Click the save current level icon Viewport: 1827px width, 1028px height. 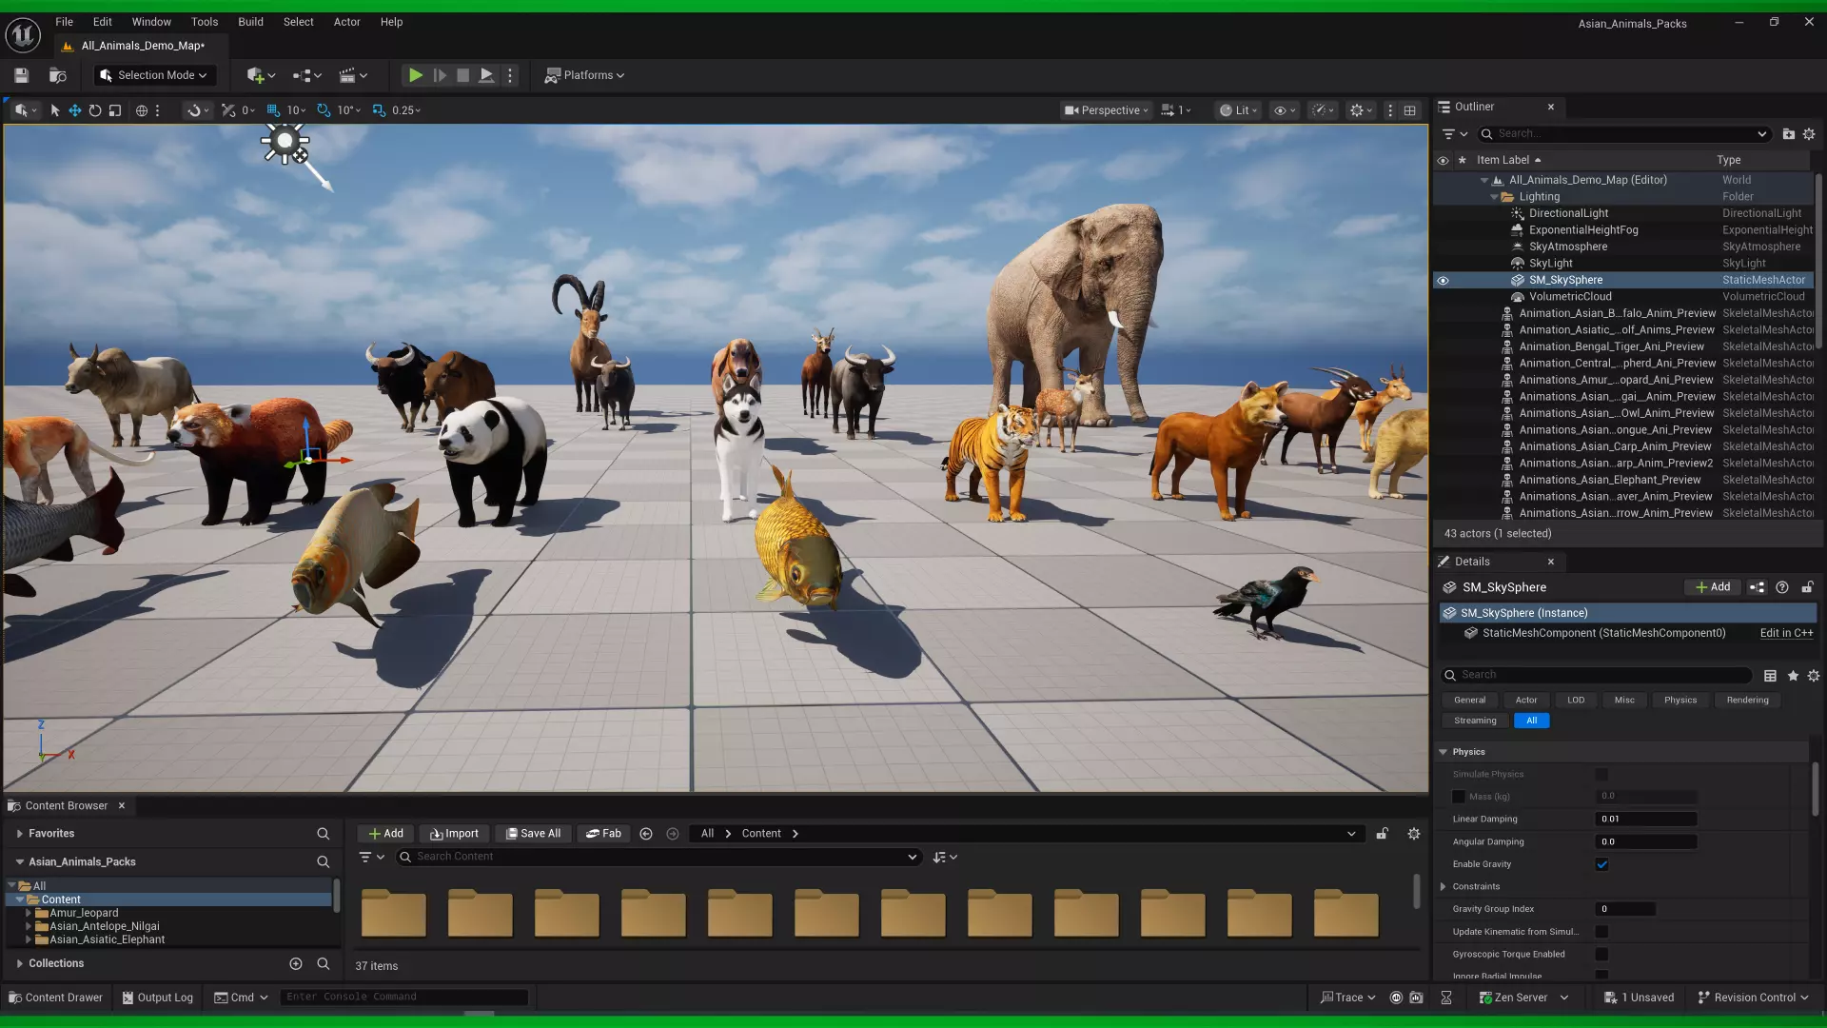pos(21,75)
